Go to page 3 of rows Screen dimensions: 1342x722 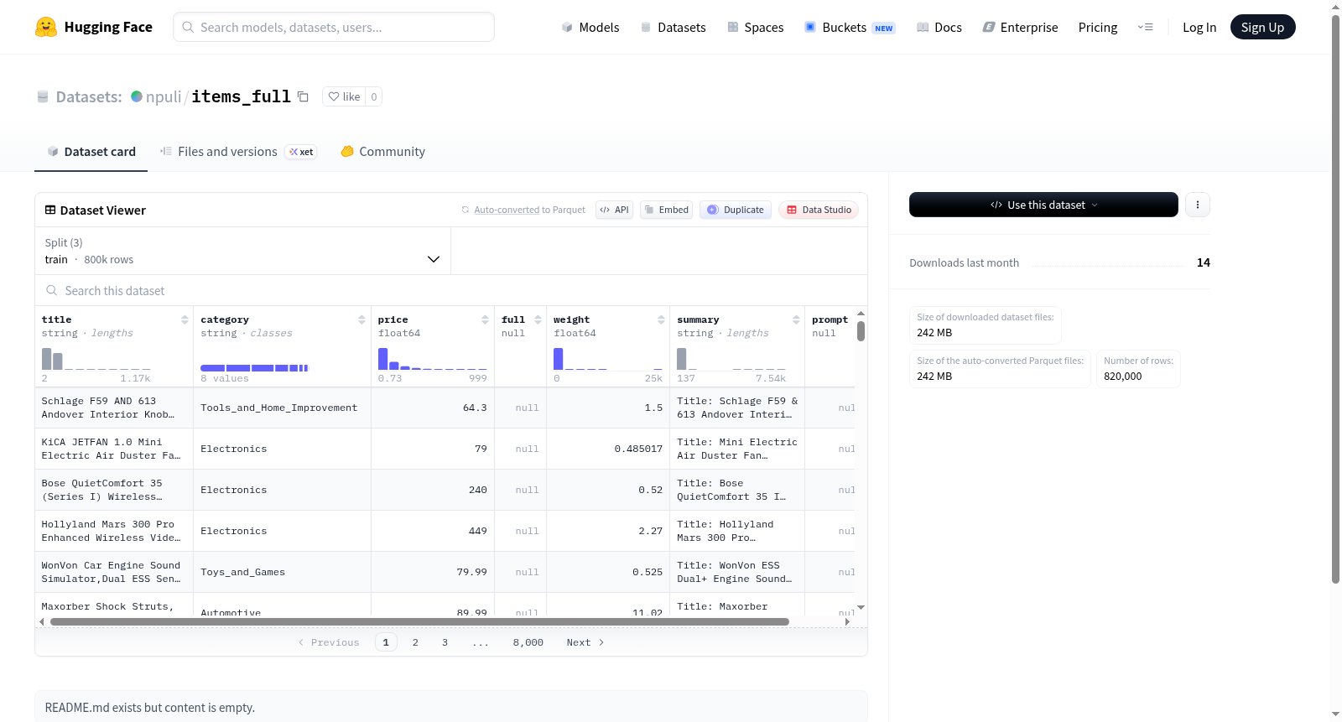[445, 642]
